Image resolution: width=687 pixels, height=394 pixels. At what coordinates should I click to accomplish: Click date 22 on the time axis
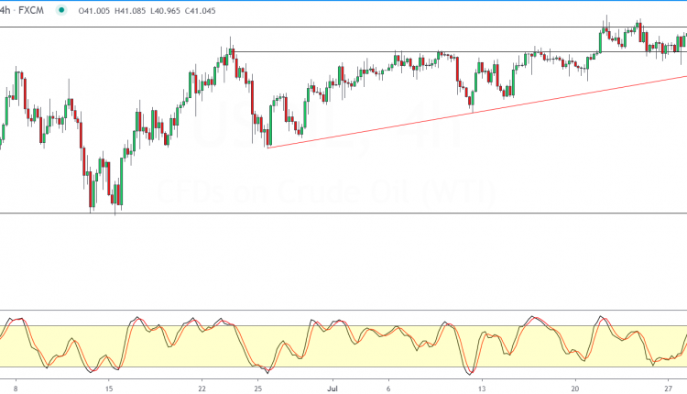202,389
